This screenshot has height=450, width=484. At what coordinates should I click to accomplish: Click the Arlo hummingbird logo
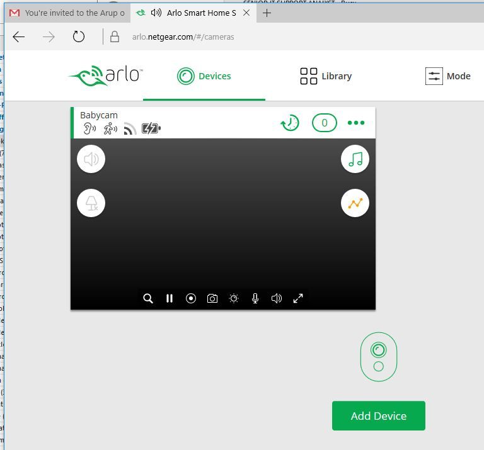pos(105,76)
